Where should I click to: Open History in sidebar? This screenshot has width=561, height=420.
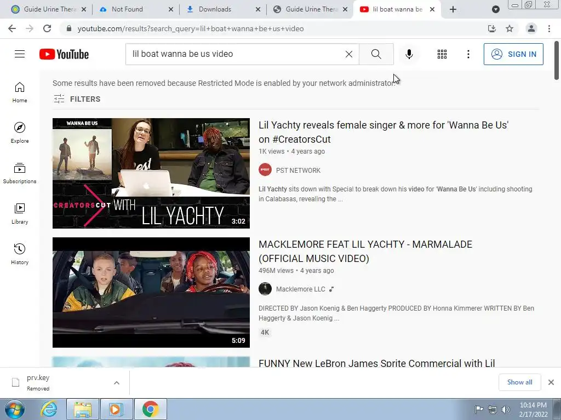click(20, 254)
